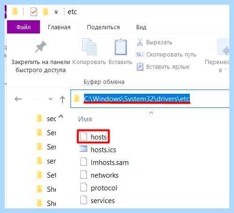Switch to the Главная tab
The height and width of the screenshot is (213, 234).
click(59, 27)
